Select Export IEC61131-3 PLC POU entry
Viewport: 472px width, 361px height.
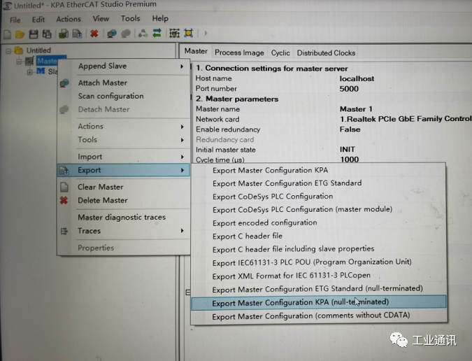(x=319, y=262)
